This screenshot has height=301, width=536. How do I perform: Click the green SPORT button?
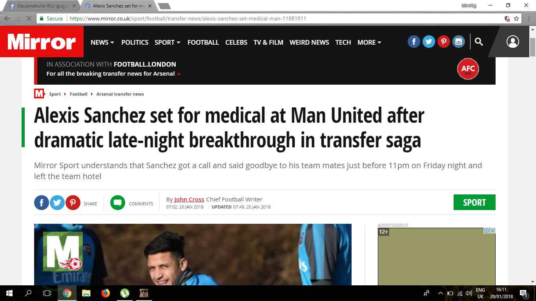pos(474,202)
